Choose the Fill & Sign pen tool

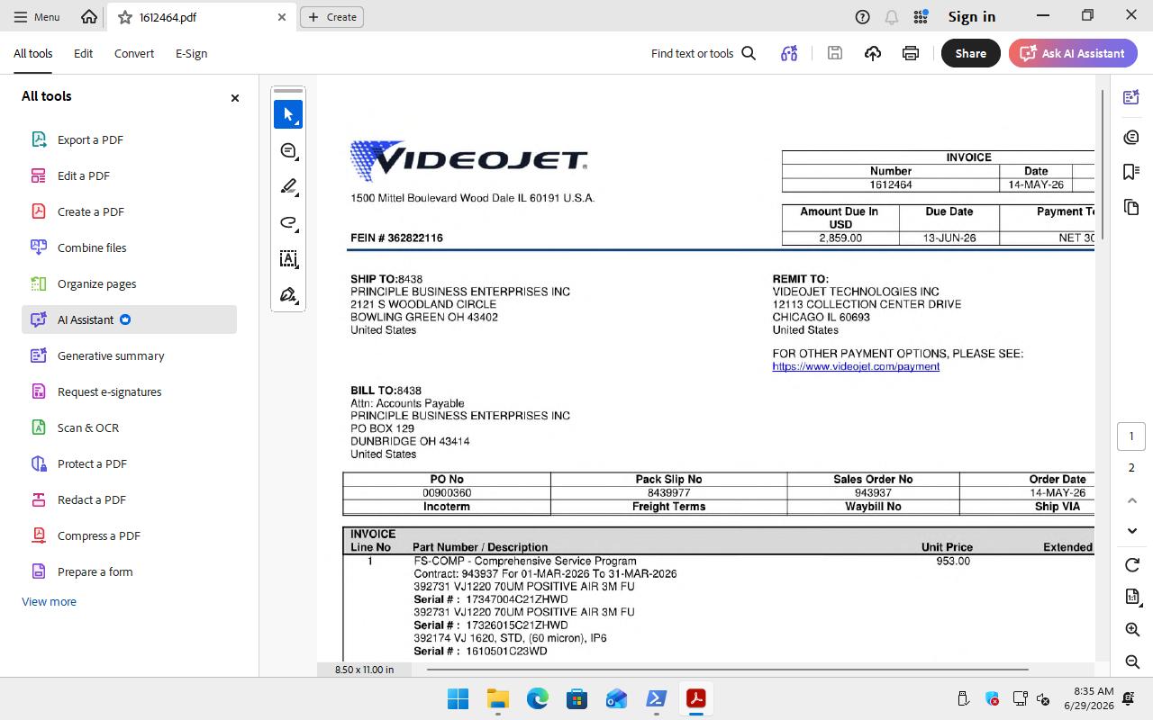coord(288,295)
